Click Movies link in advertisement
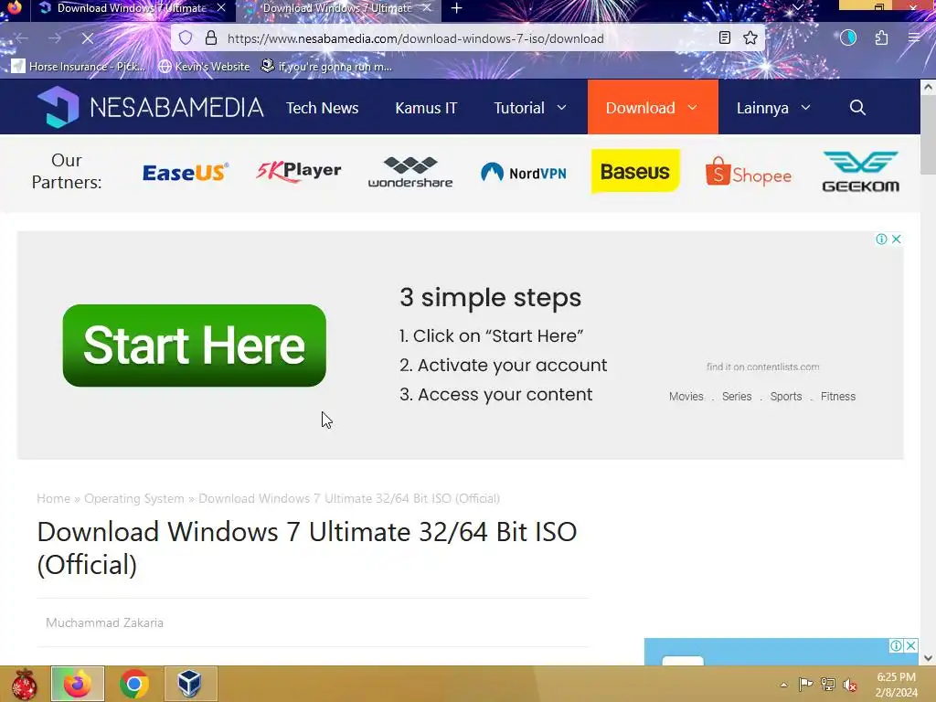Image resolution: width=936 pixels, height=702 pixels. 686,397
